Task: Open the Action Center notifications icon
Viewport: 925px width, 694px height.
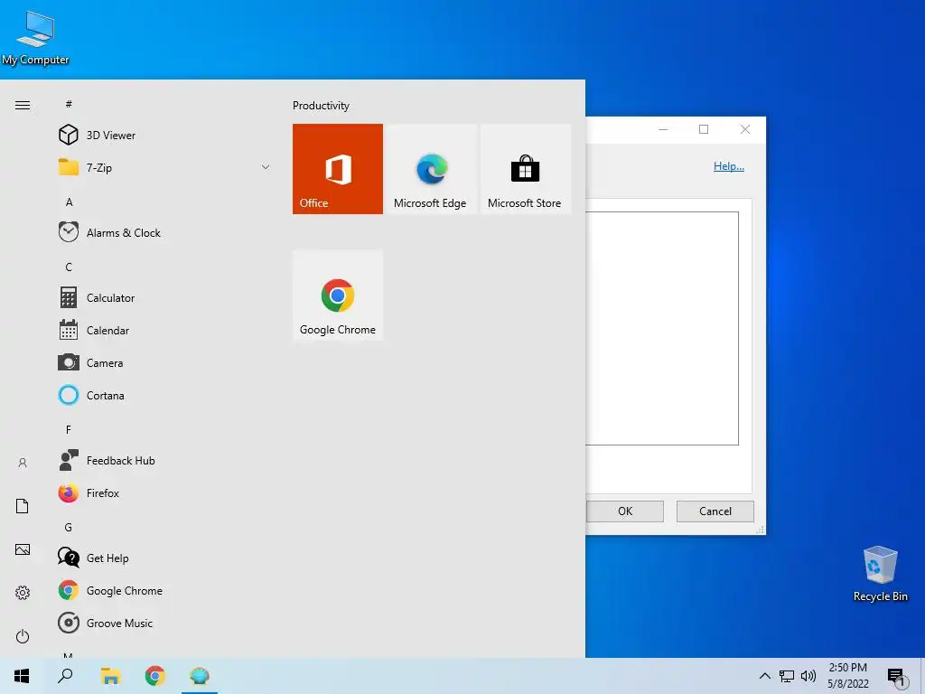Action: coord(897,676)
